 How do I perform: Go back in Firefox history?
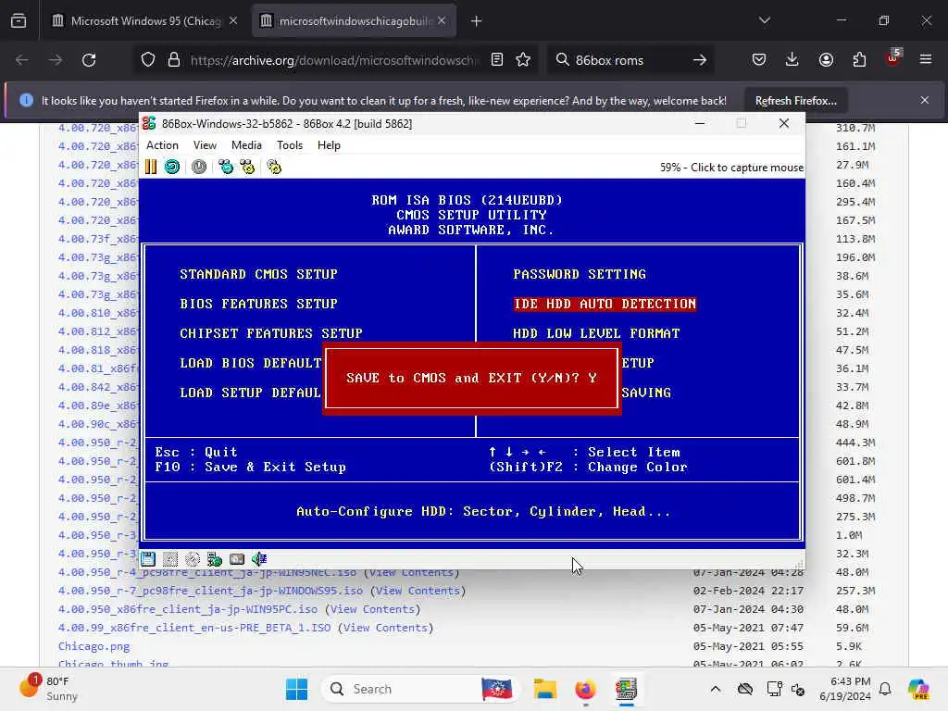(x=22, y=60)
